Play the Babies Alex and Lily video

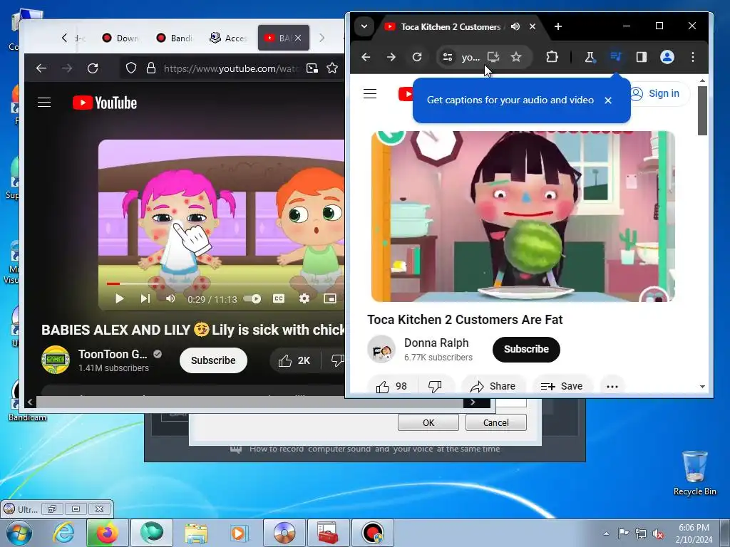[119, 298]
